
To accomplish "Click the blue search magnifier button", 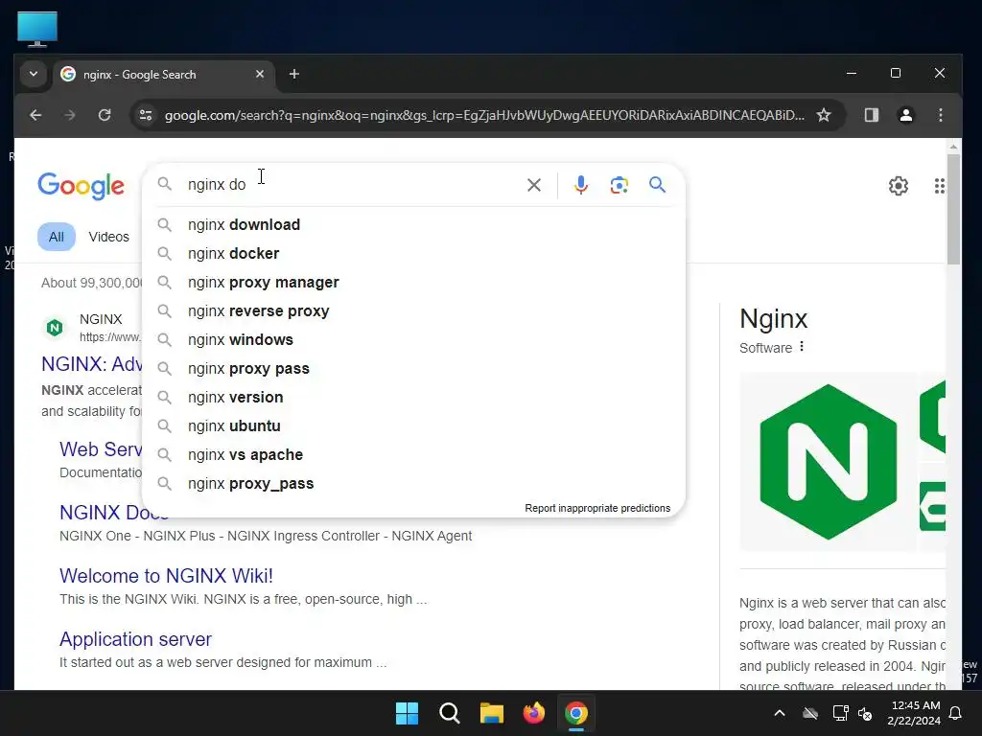I will pos(657,185).
